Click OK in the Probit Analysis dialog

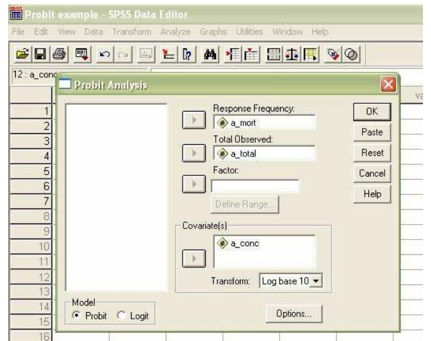[372, 111]
